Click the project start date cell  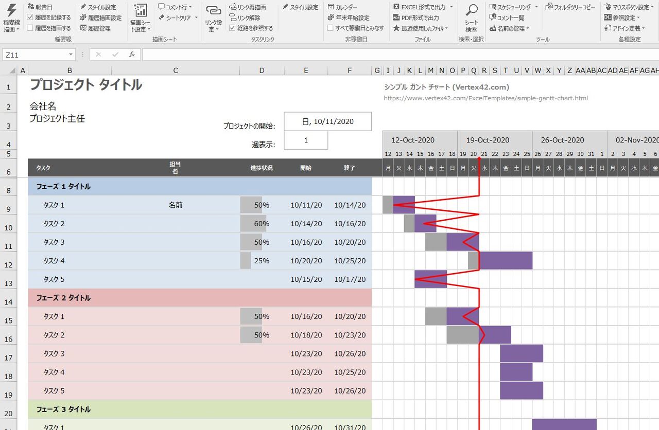coord(327,121)
